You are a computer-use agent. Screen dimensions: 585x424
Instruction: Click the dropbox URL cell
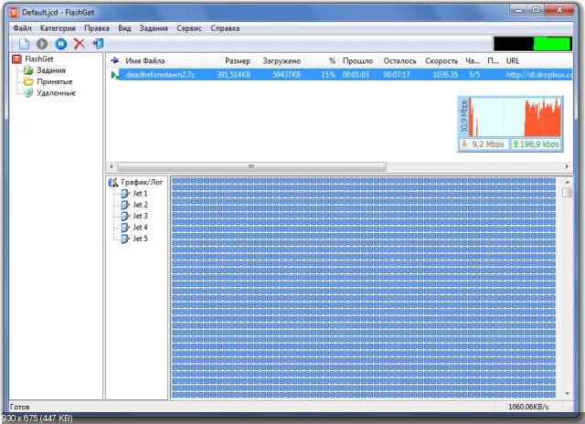(539, 75)
